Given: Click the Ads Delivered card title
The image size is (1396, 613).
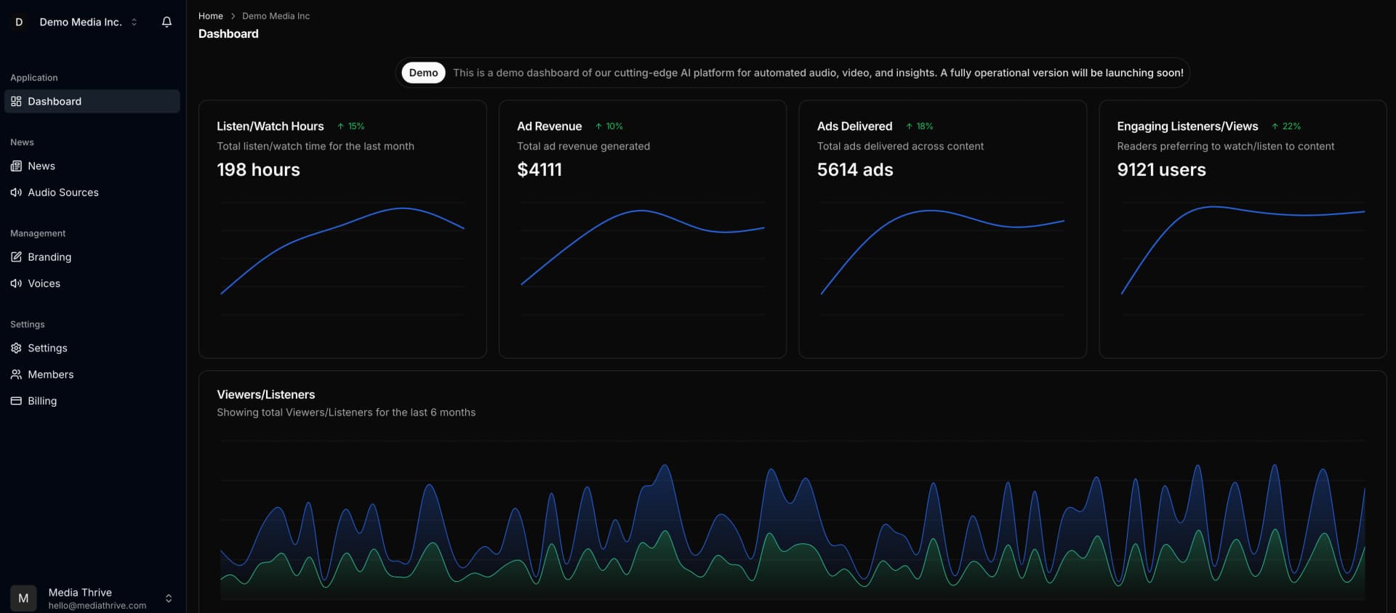Looking at the screenshot, I should coord(854,126).
